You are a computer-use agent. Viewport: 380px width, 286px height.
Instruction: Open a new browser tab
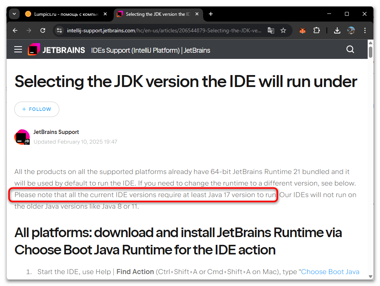coord(211,14)
